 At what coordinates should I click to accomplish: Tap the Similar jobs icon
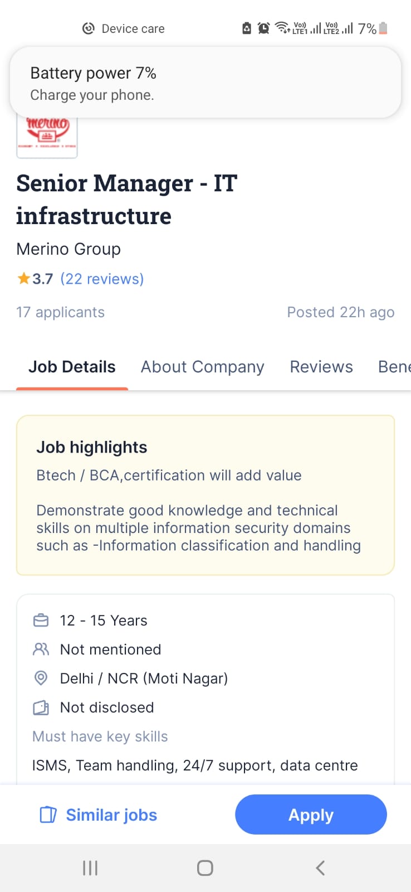48,815
